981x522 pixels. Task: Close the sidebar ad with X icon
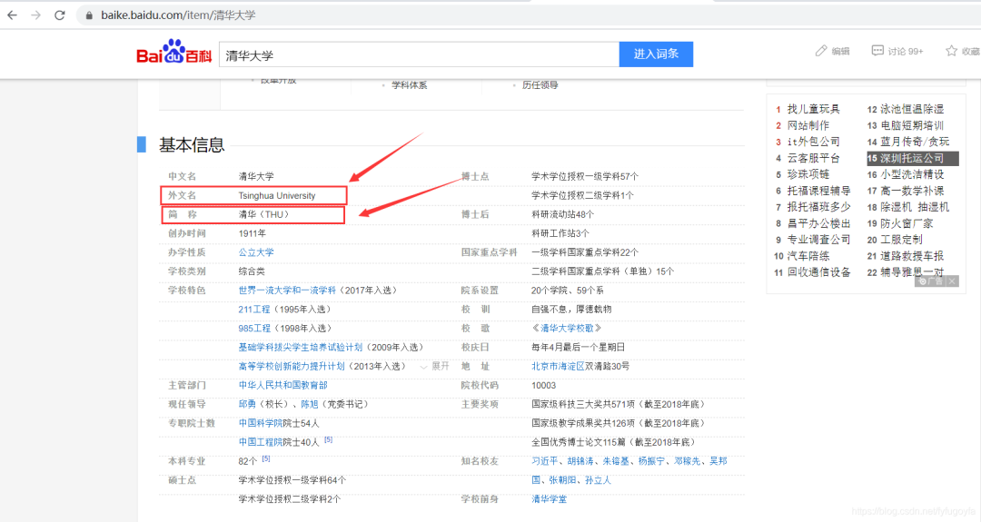[952, 281]
